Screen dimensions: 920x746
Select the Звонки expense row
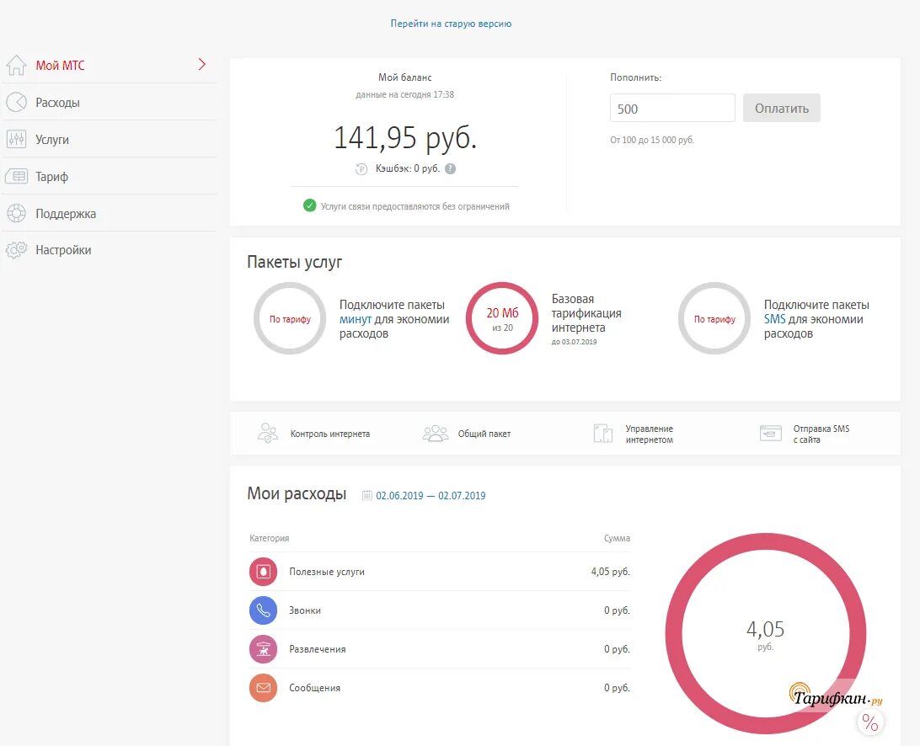click(440, 610)
